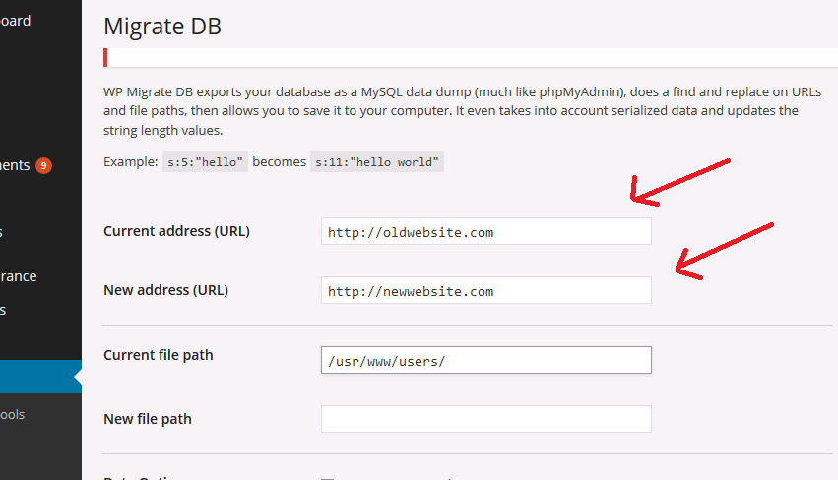Open the Appearance menu item
The image size is (838, 480).
pos(19,276)
